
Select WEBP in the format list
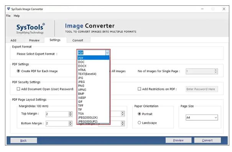pyautogui.click(x=93, y=97)
